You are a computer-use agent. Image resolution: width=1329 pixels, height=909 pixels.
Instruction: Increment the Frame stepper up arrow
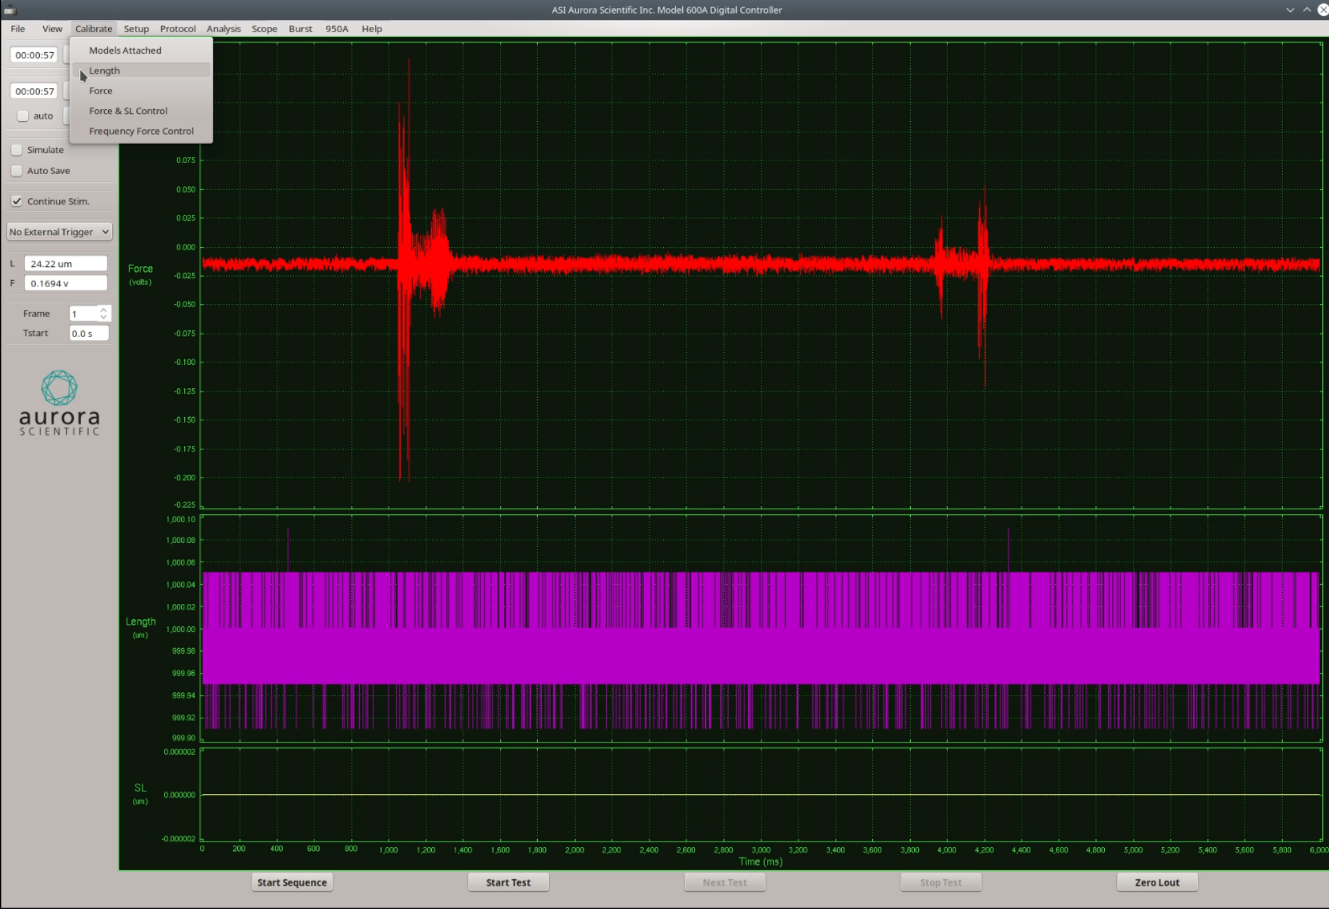point(103,310)
